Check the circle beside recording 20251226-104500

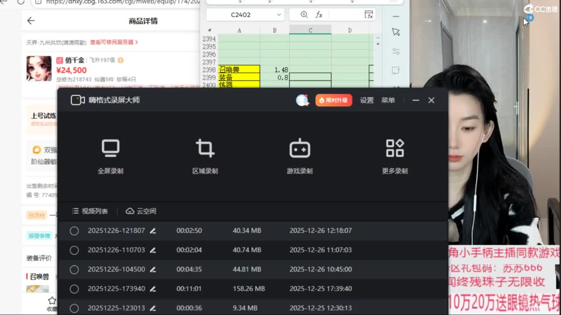point(74,269)
